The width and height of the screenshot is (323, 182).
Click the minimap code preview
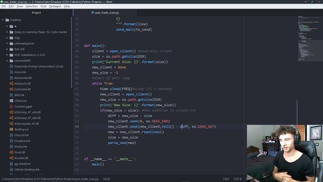[x=310, y=38]
